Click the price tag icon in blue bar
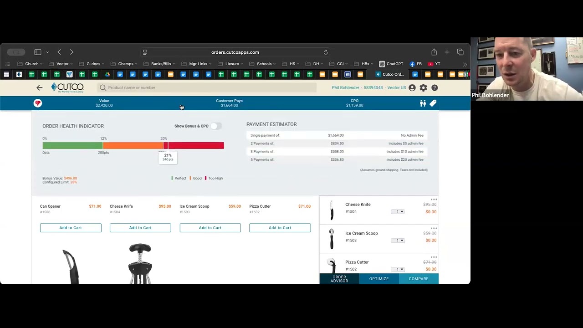583x328 pixels. click(x=433, y=103)
